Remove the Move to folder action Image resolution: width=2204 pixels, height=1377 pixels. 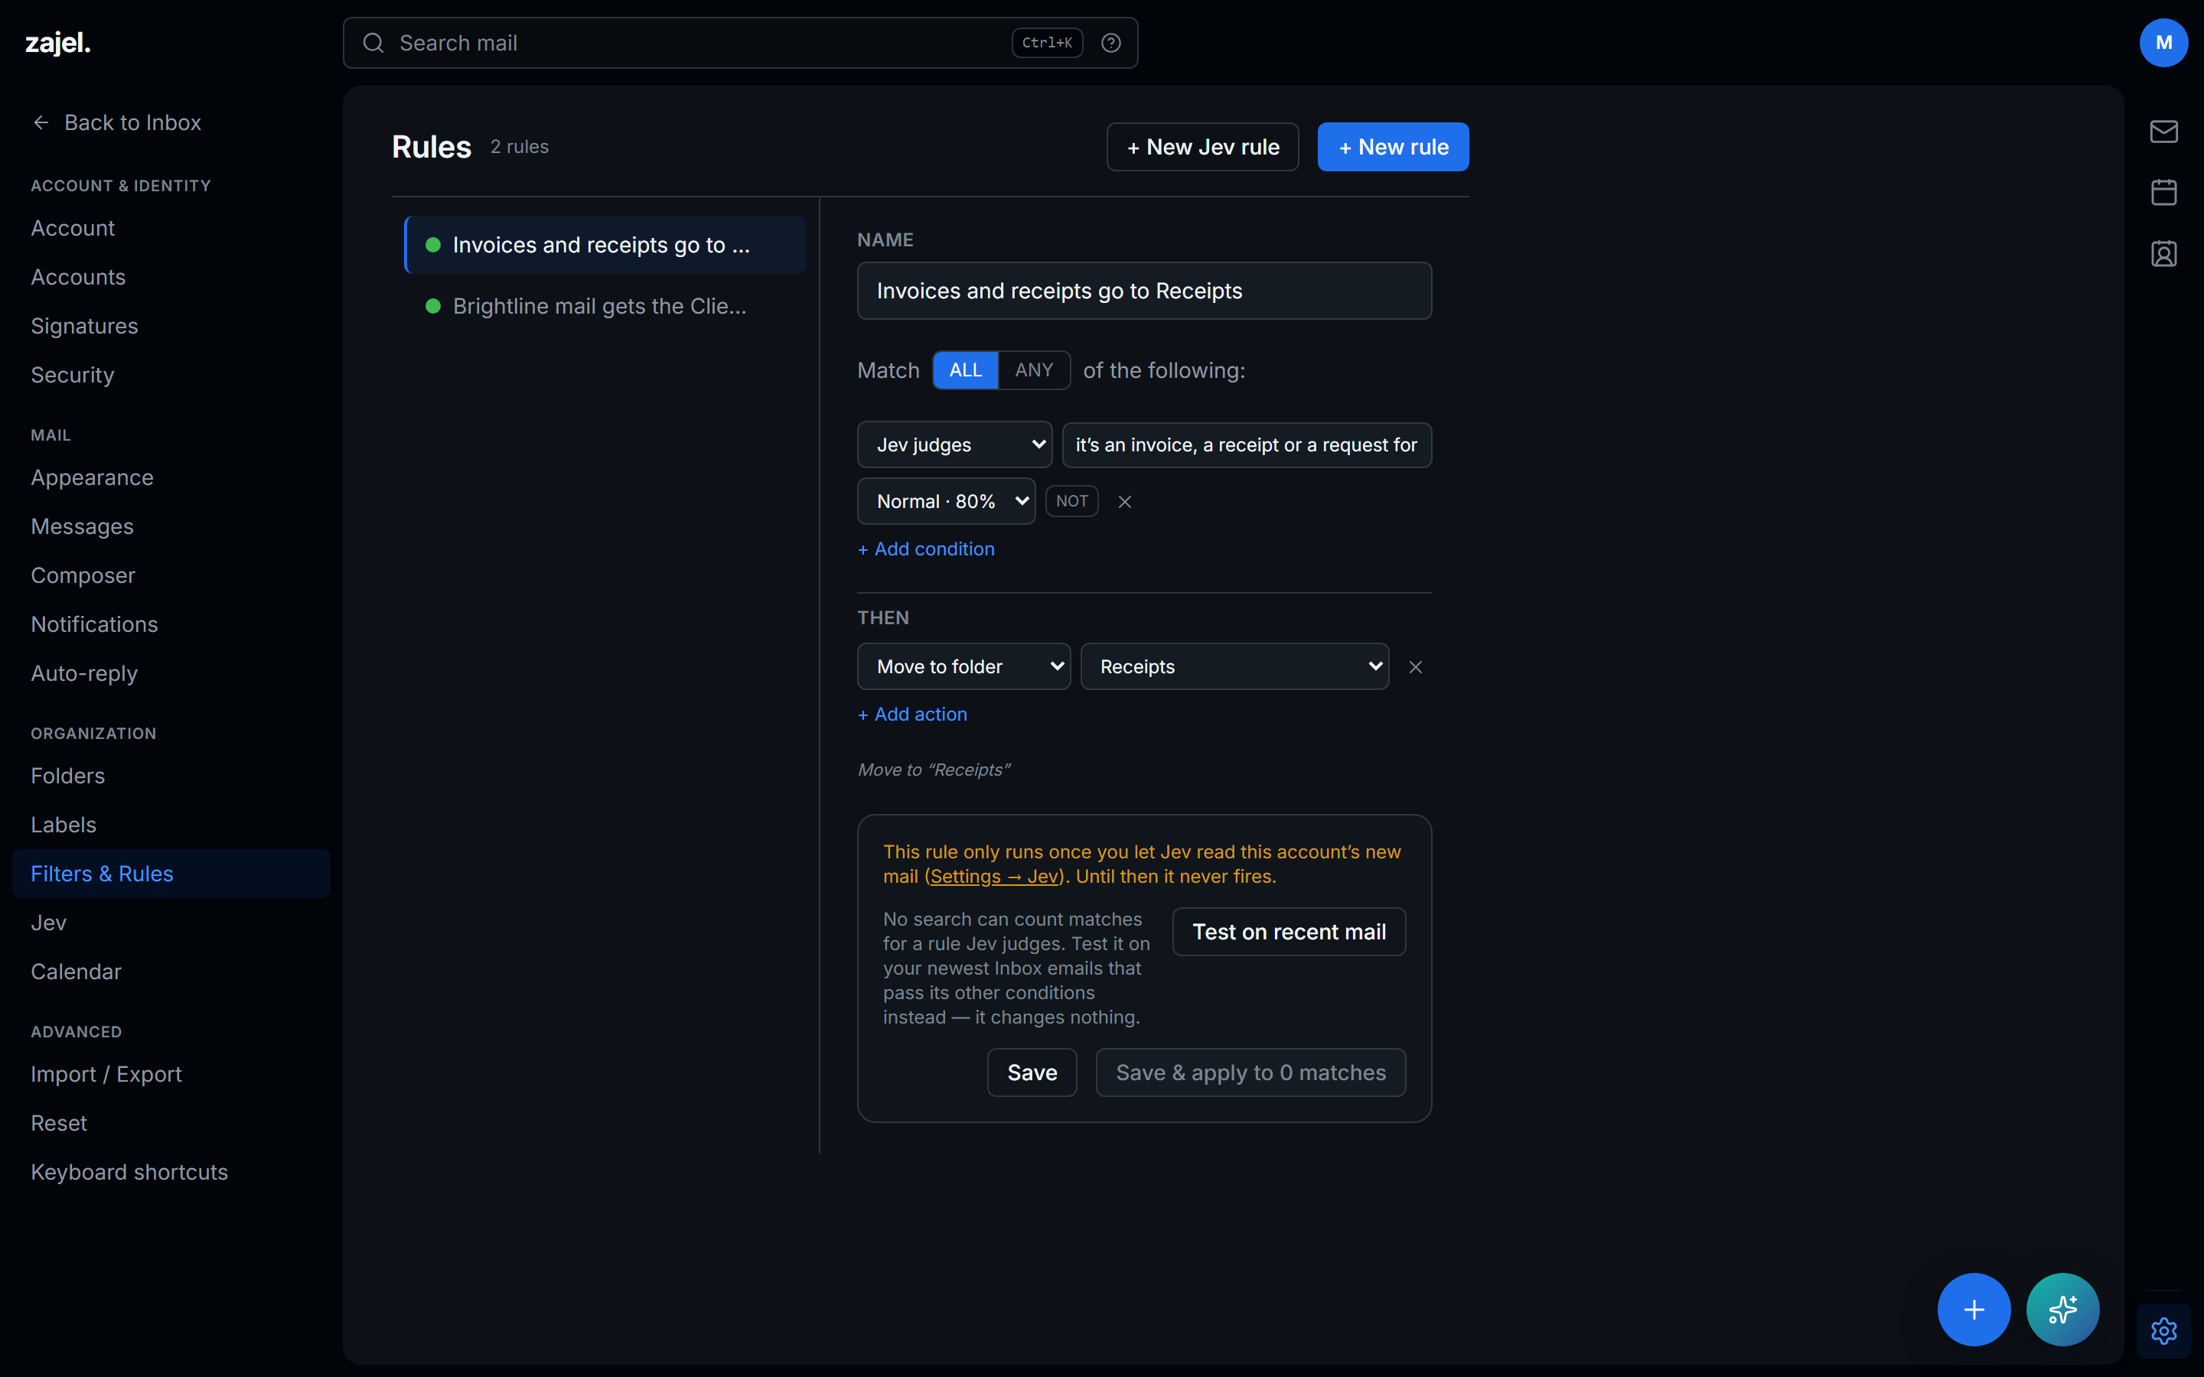click(1415, 666)
